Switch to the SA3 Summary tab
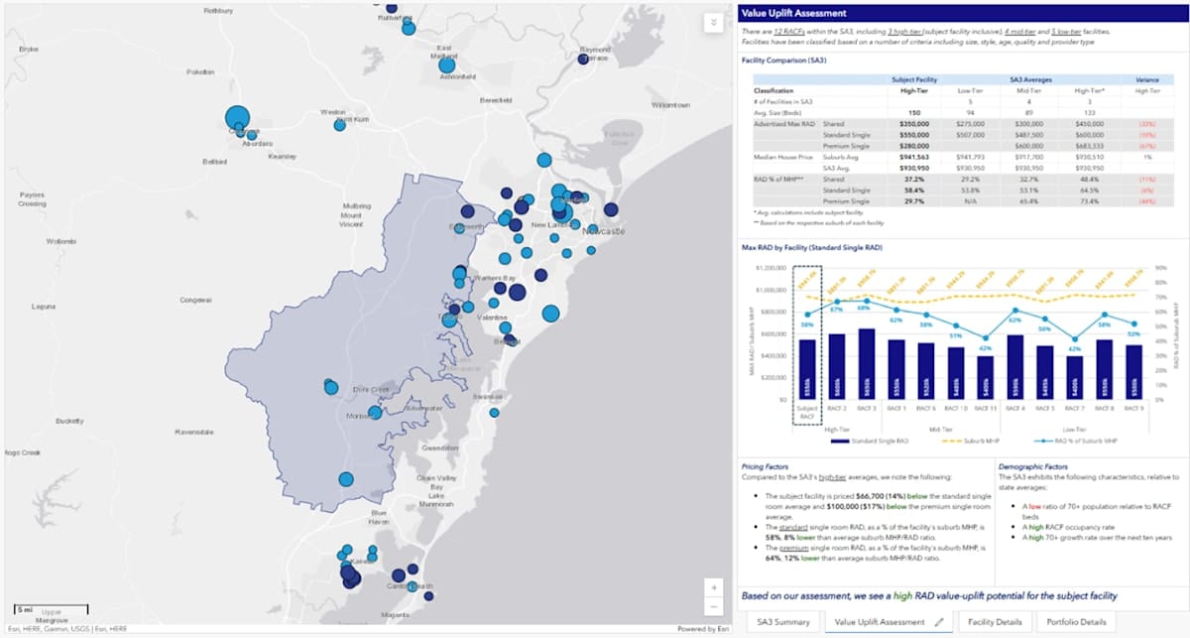 (x=783, y=622)
